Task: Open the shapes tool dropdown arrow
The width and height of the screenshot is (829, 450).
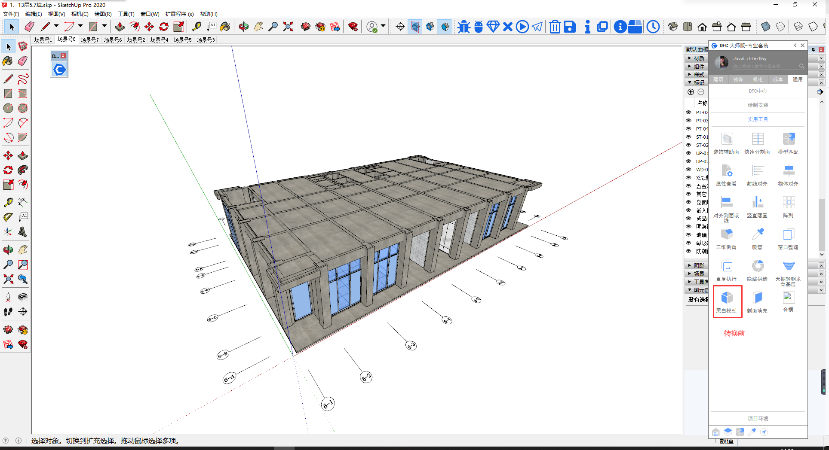Action: tap(104, 27)
